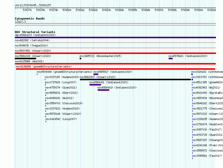223x168 pixels.
Task: Open nsv5697287 variant label
Action: (x=207, y=140)
